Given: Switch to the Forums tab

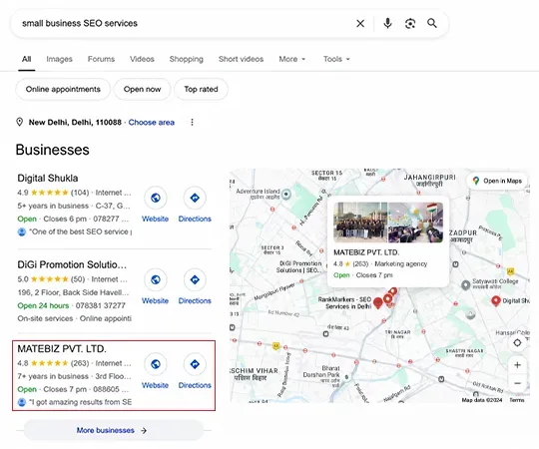Looking at the screenshot, I should [x=101, y=59].
